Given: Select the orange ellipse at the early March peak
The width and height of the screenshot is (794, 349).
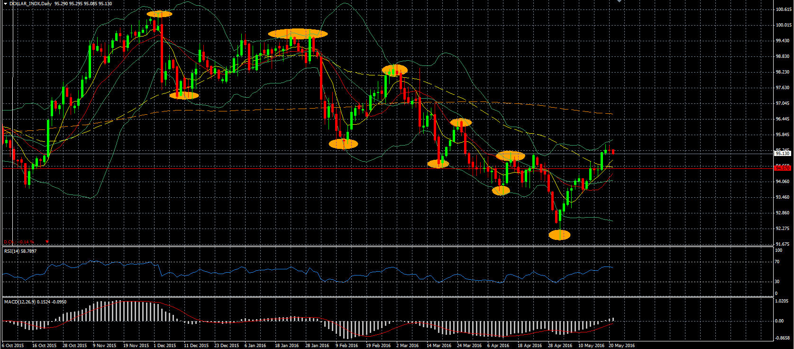Looking at the screenshot, I should click(x=394, y=70).
